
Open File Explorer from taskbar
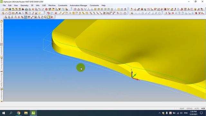tap(26, 113)
